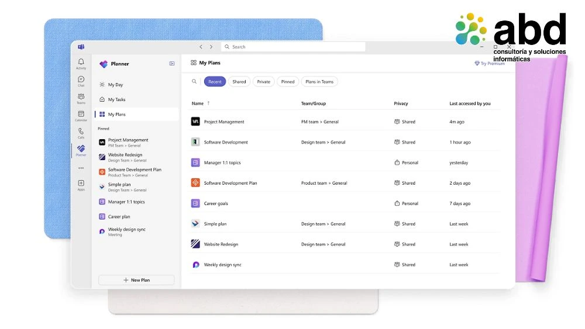Click the Manager 1:1 topics icon in table
The image size is (585, 329).
[195, 162]
